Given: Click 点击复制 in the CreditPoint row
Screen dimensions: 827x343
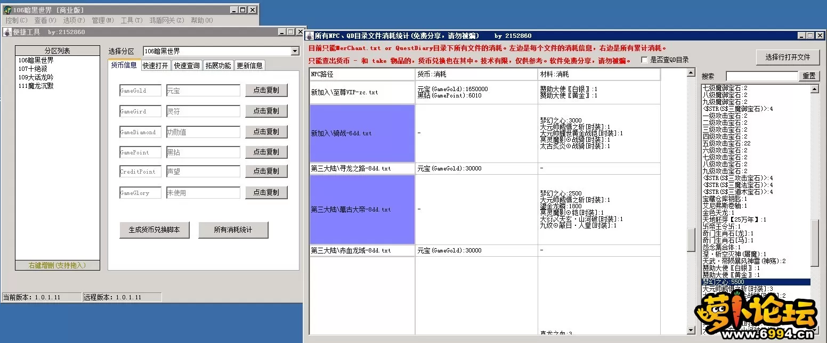Looking at the screenshot, I should coord(266,171).
